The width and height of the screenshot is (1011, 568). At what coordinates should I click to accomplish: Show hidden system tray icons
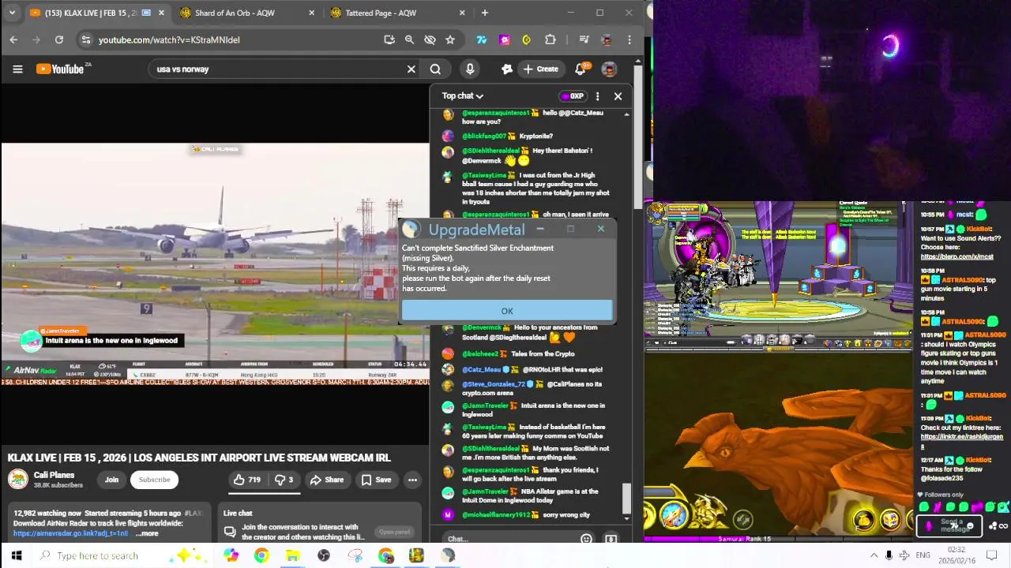(x=874, y=556)
